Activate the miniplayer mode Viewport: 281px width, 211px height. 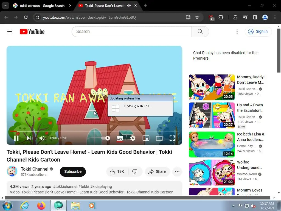146,138
